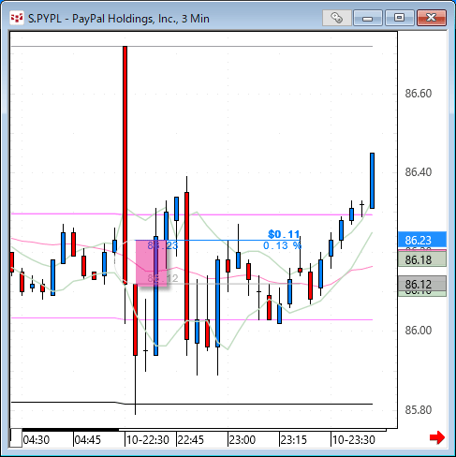The width and height of the screenshot is (456, 457).
Task: Click the gray 86.12 price label
Action: (422, 284)
